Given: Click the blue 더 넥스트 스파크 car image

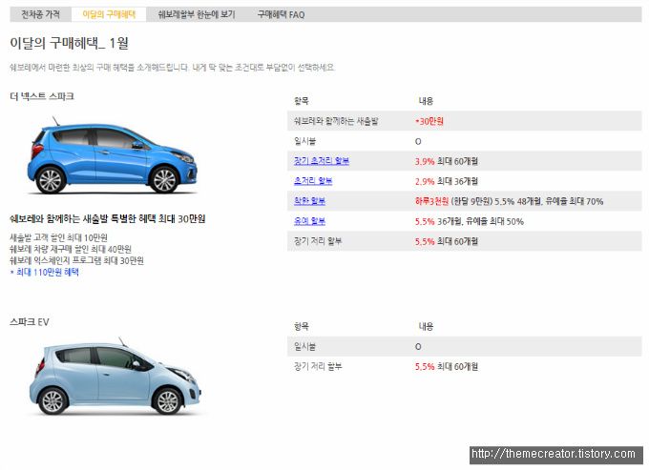Looking at the screenshot, I should point(113,156).
